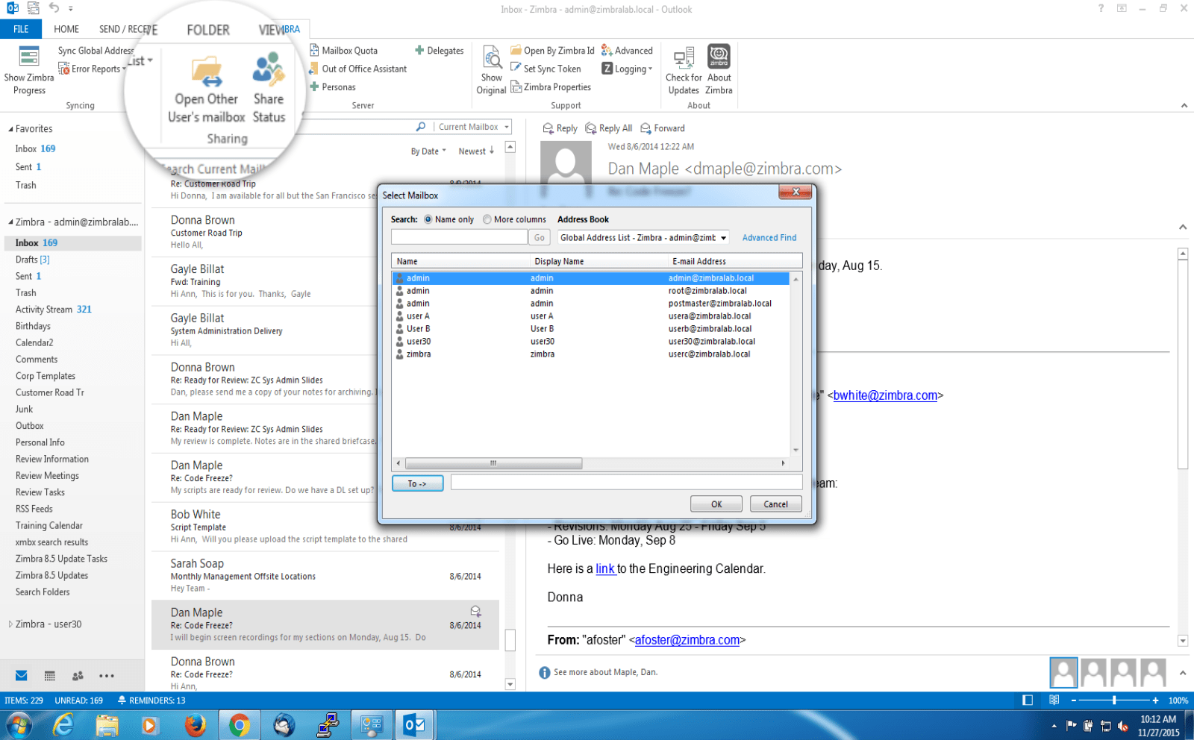Click Advanced in Support group
The image size is (1194, 740).
627,51
